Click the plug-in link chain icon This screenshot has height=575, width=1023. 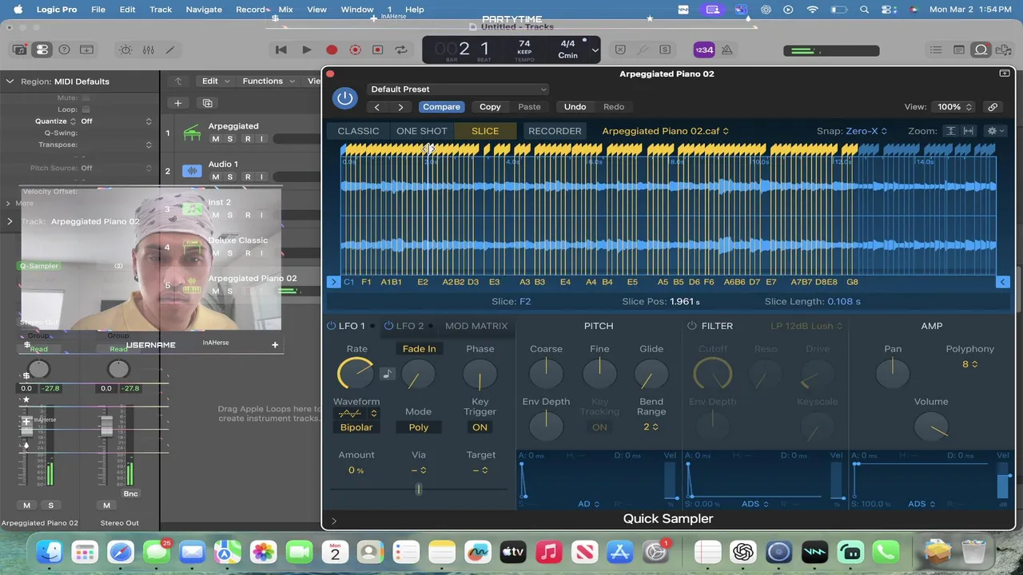pyautogui.click(x=993, y=107)
